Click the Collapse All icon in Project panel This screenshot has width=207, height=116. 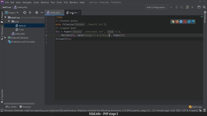30,13
